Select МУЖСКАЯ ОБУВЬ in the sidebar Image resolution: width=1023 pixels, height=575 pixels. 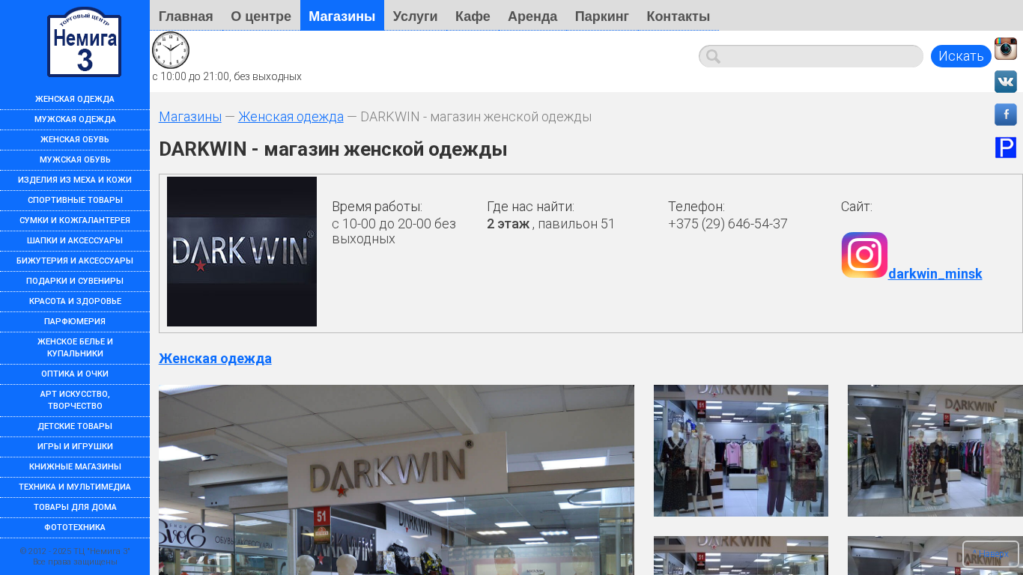(x=75, y=159)
